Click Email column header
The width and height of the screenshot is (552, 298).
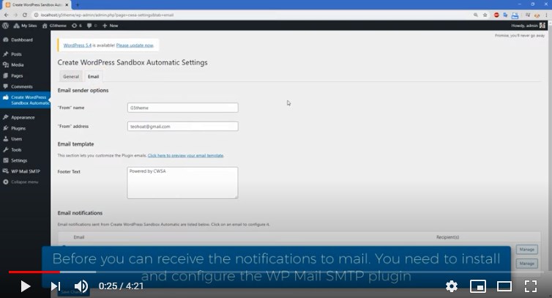pyautogui.click(x=79, y=237)
